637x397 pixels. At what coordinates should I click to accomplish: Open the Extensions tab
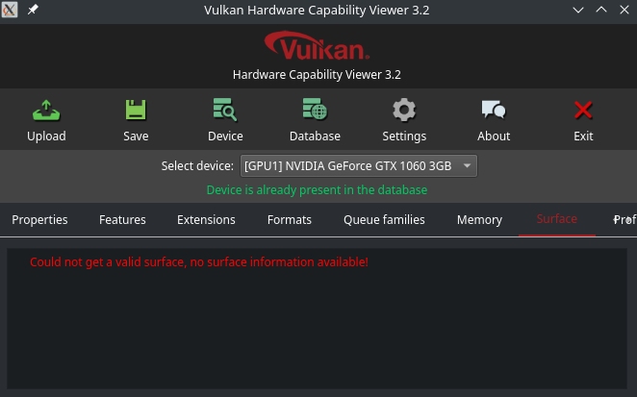[x=206, y=219]
